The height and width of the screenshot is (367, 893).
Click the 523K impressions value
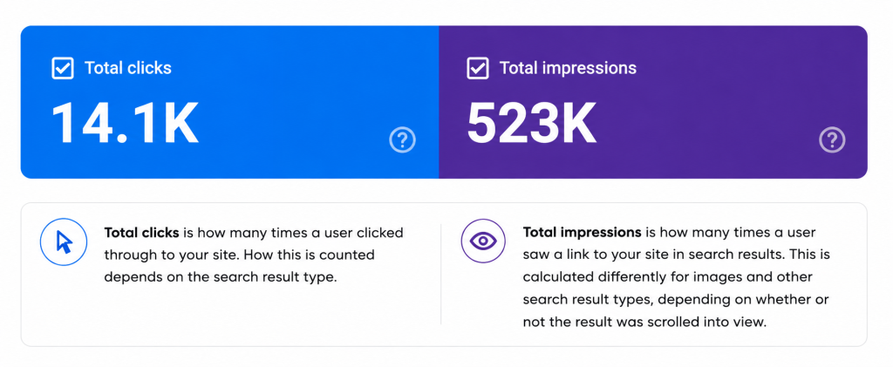coord(531,124)
